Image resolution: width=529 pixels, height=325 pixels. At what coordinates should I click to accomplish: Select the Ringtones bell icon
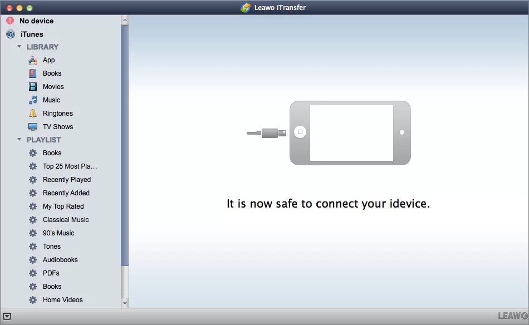coord(33,113)
